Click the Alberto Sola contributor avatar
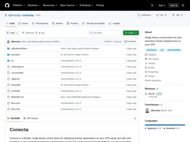Image resolution: width=190 pixels, height=142 pixels. 147,110
